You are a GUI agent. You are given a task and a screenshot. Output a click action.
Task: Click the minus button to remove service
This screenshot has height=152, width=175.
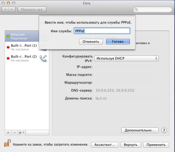coord(14,133)
